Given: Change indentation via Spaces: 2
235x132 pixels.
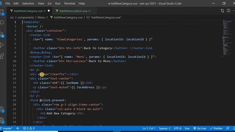Looking at the screenshot, I should 164,128.
